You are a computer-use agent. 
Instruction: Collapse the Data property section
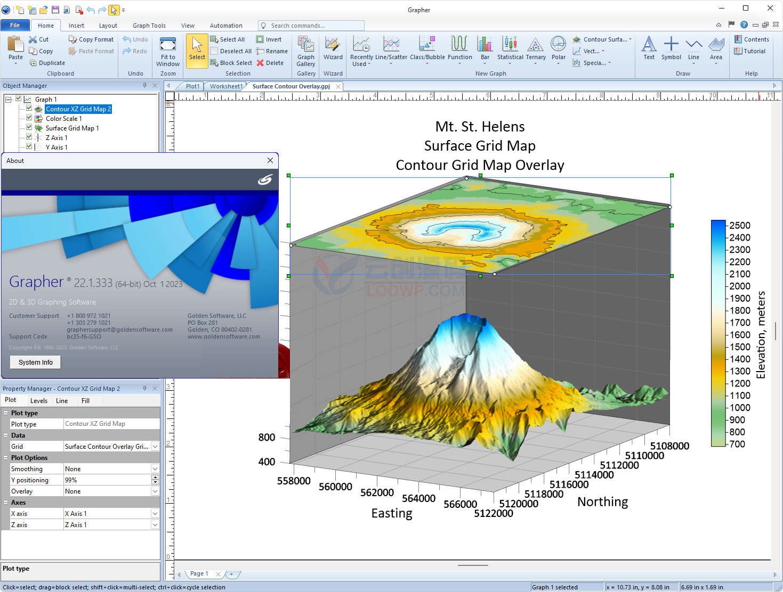tap(6, 435)
